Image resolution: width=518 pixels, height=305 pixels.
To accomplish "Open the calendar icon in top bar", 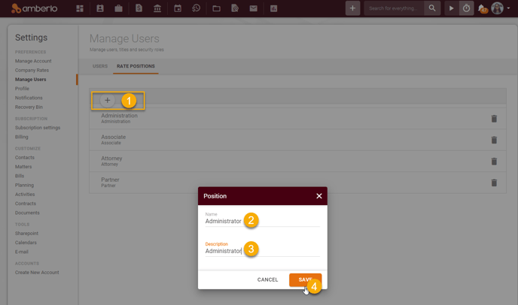I will [178, 8].
